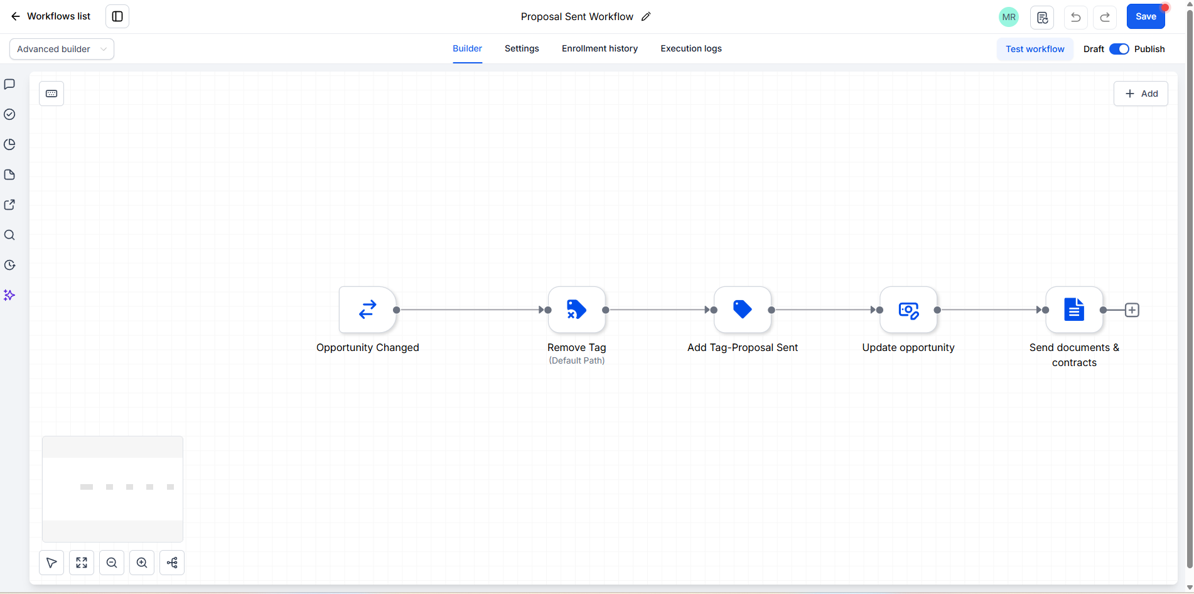
Task: Open the checkmark circle sidebar icon
Action: (9, 114)
